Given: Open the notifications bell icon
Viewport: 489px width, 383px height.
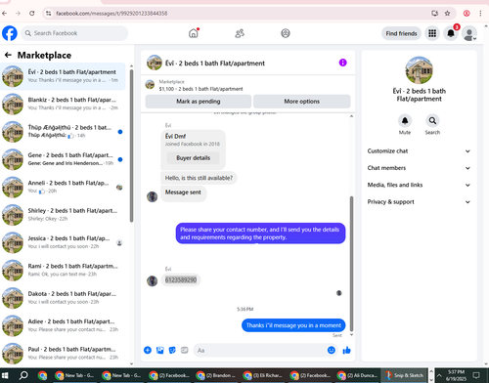Looking at the screenshot, I should pyautogui.click(x=451, y=33).
